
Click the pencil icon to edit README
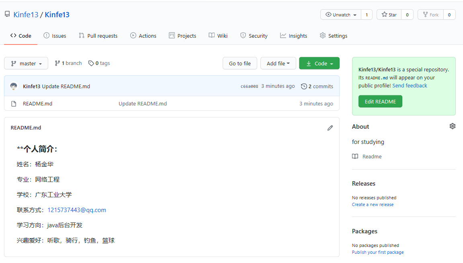click(x=330, y=128)
